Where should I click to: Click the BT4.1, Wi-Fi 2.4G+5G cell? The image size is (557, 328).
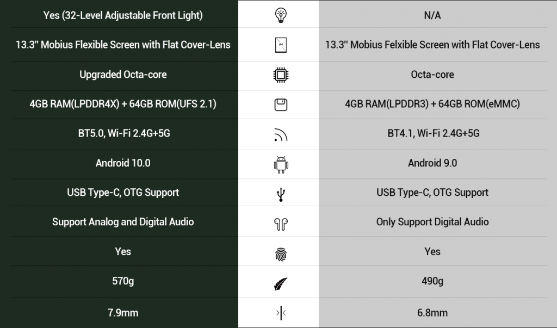434,133
